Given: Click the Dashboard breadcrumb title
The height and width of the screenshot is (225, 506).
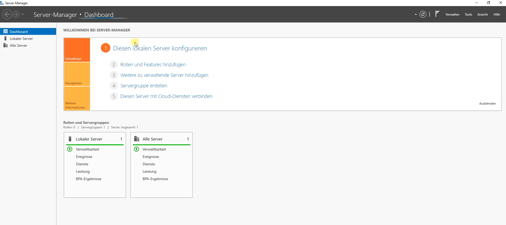Looking at the screenshot, I should (99, 15).
